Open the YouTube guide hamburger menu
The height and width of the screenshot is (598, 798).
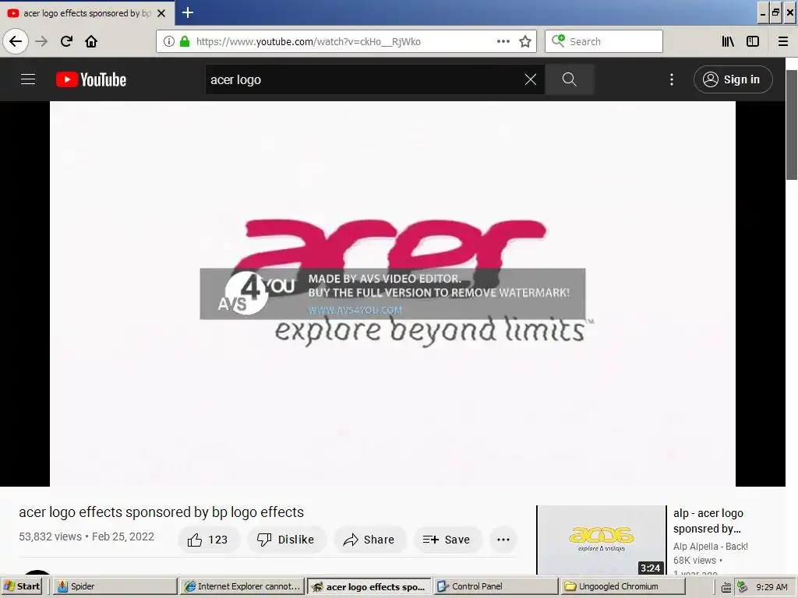28,79
